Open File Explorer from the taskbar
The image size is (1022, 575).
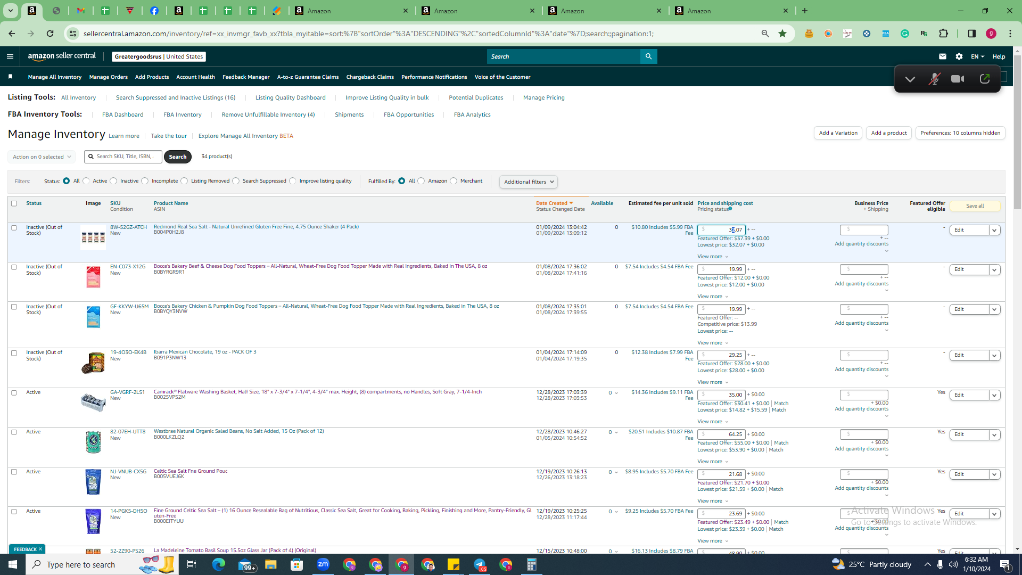click(x=271, y=564)
